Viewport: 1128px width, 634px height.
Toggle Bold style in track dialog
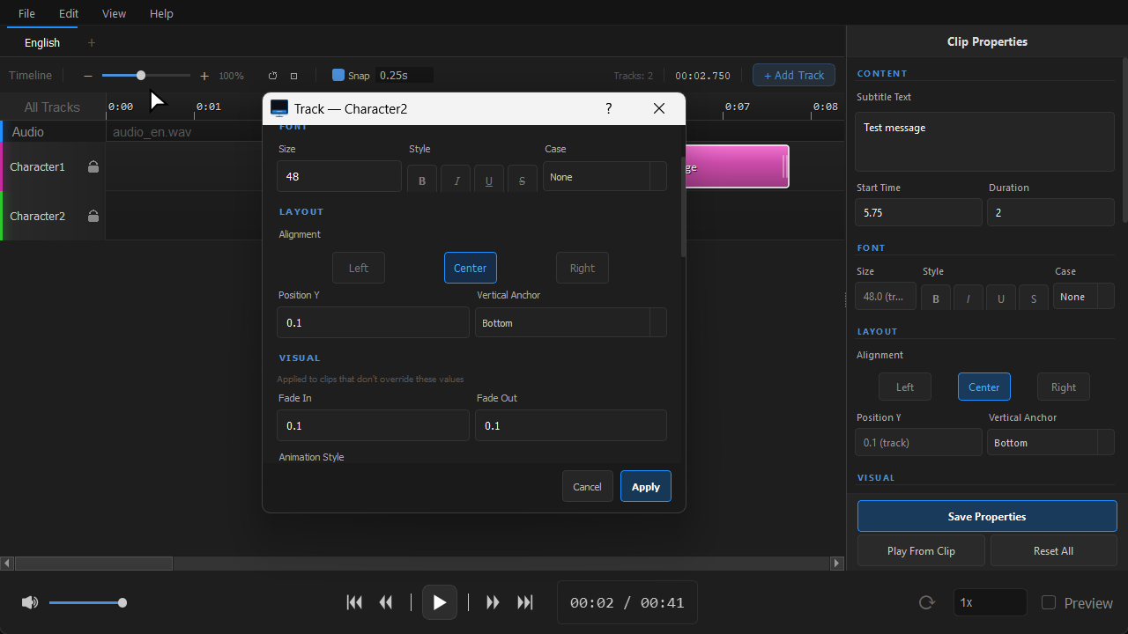pos(422,180)
